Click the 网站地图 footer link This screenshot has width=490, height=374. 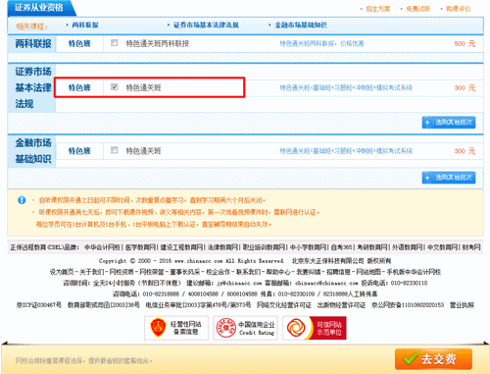pos(368,272)
